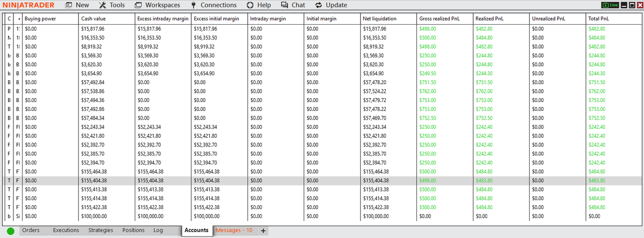This screenshot has width=644, height=238.
Task: Click the column header with sort arrow
Action: tap(19, 18)
